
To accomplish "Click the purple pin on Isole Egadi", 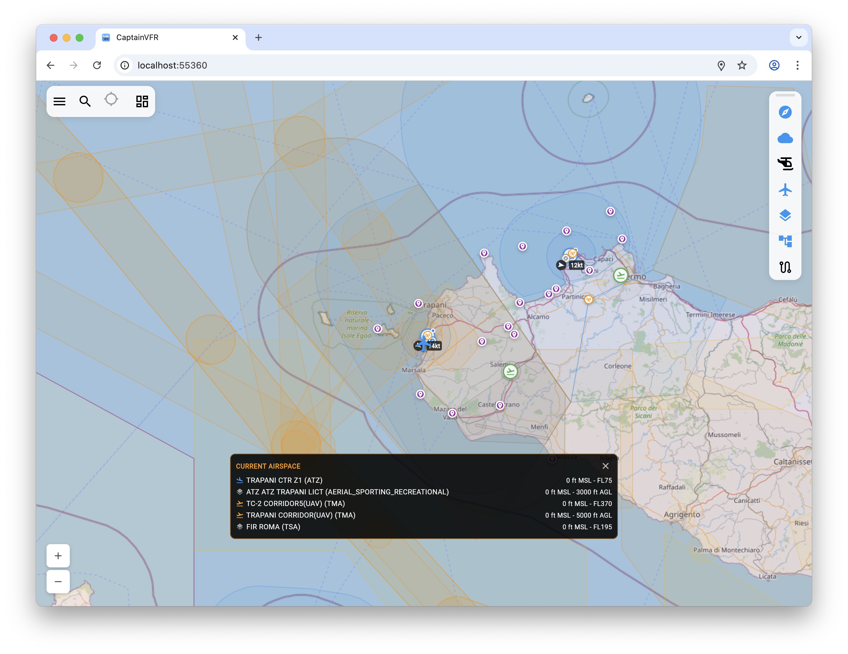I will (x=377, y=329).
